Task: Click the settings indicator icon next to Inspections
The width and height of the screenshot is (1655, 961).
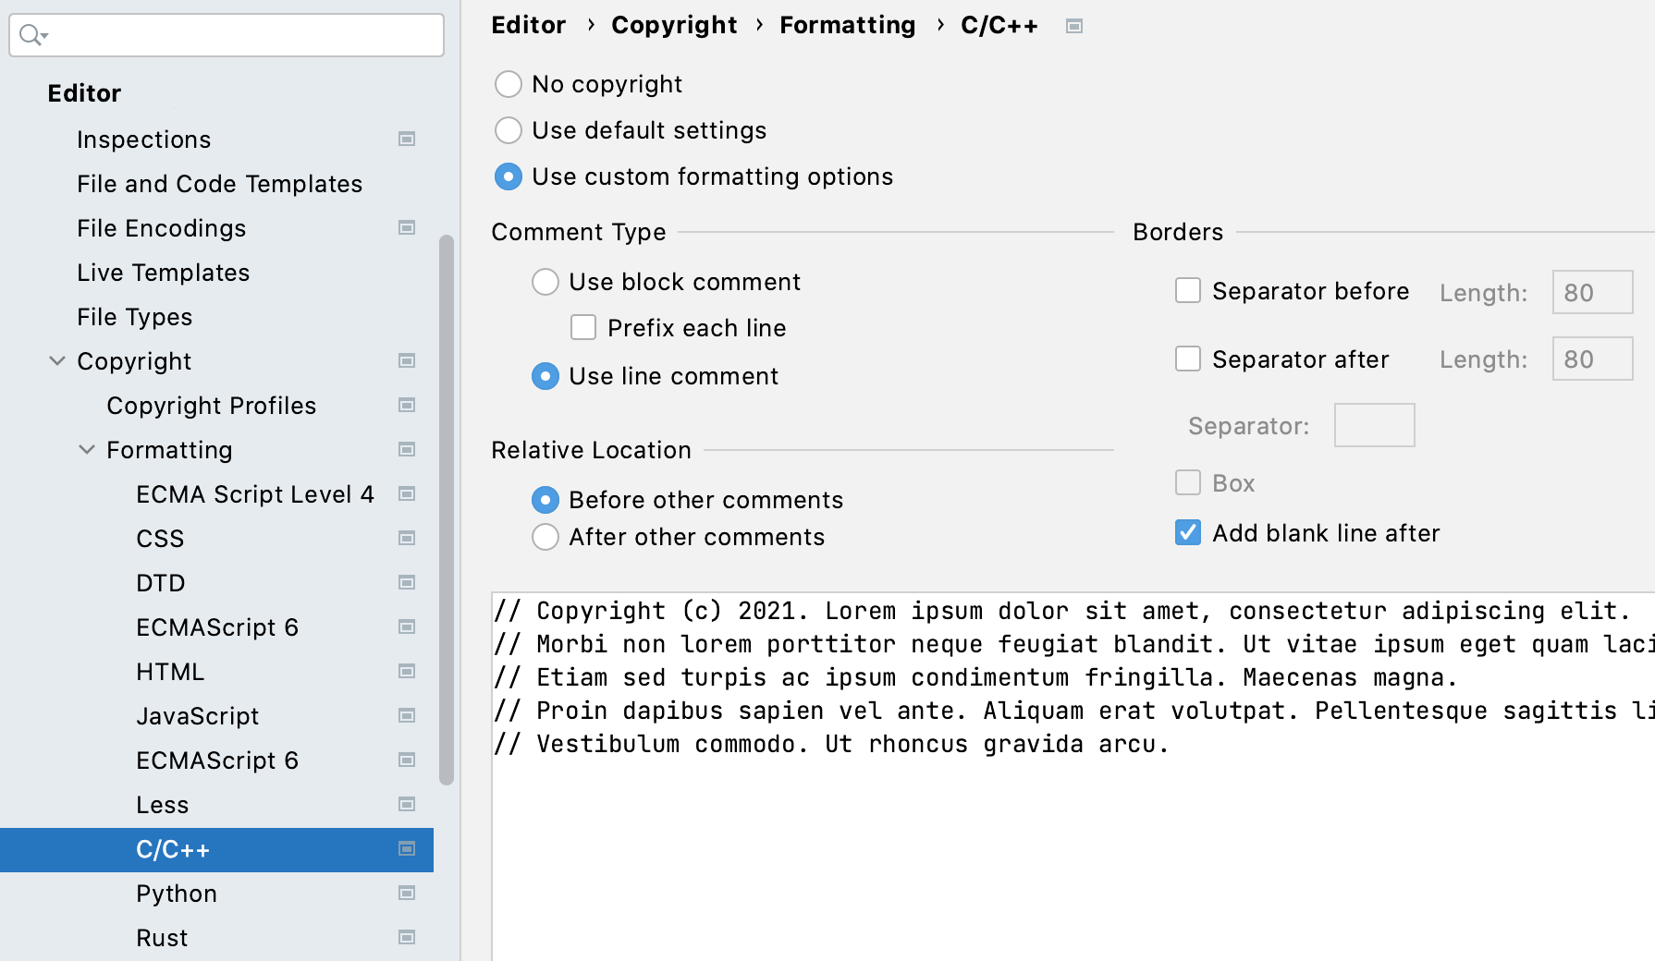Action: coord(407,139)
